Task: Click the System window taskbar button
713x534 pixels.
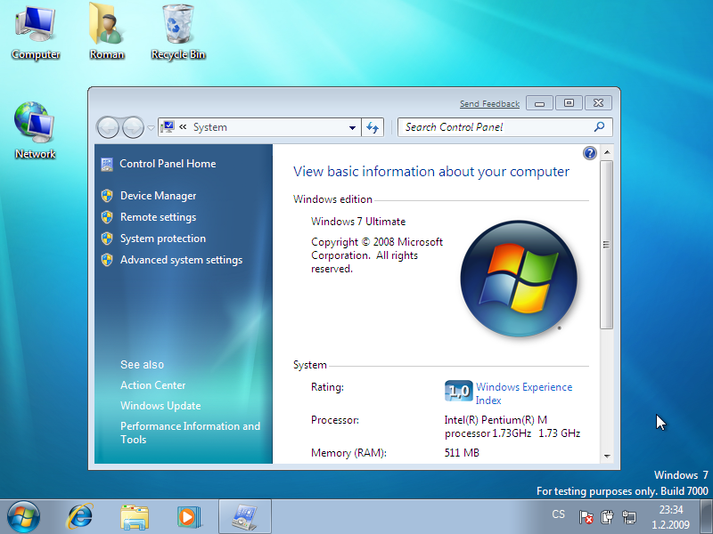Action: coord(244,517)
